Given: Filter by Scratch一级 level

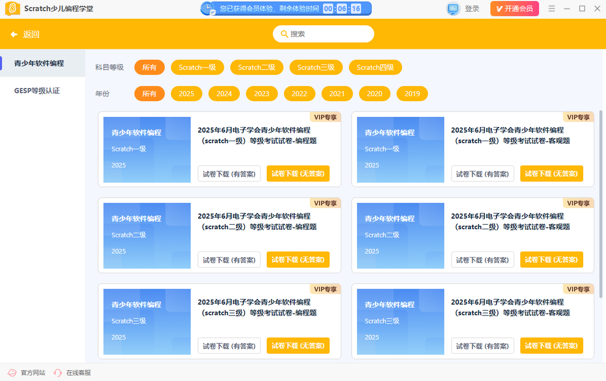Looking at the screenshot, I should [197, 67].
